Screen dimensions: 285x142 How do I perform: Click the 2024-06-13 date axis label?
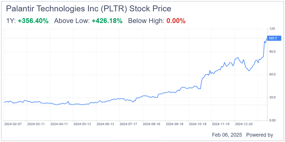pyautogui.click(x=105, y=124)
